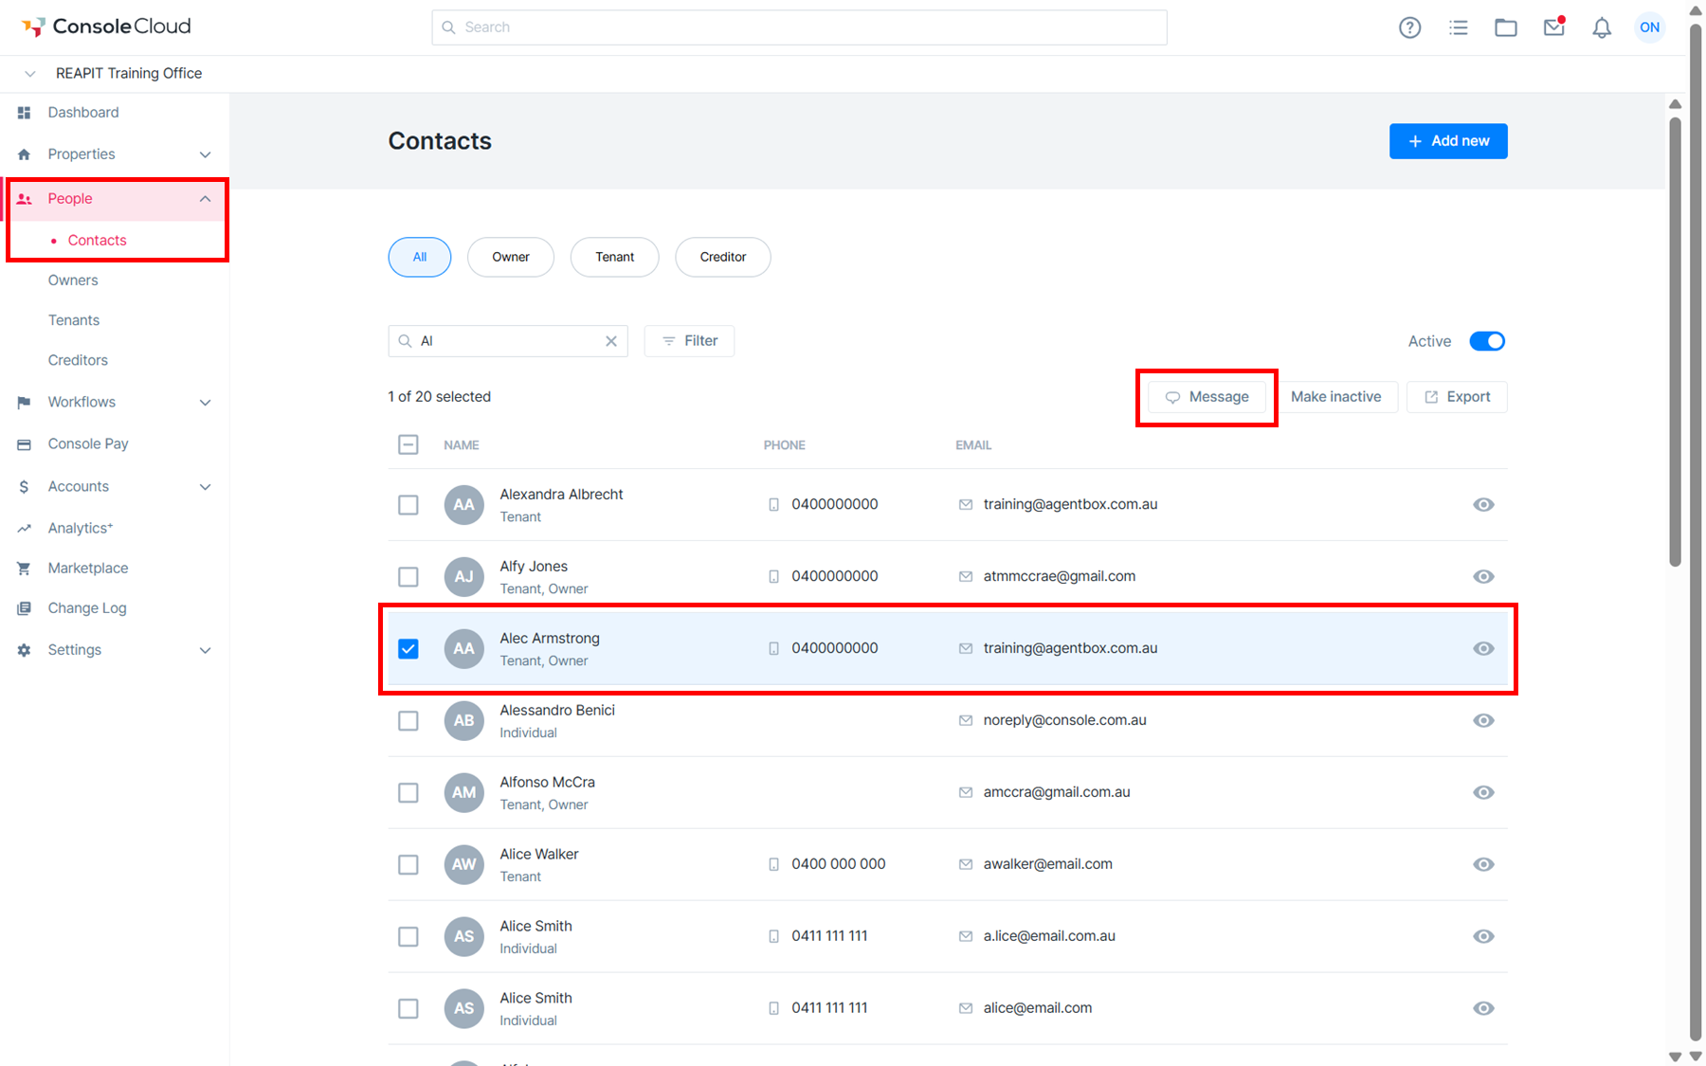Open the folder icon in the header

click(x=1506, y=27)
